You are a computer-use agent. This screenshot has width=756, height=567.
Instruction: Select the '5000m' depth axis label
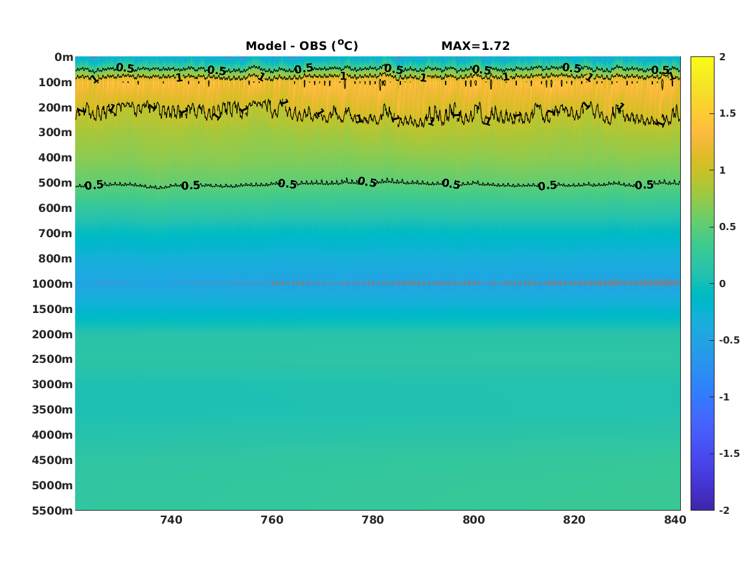point(52,485)
